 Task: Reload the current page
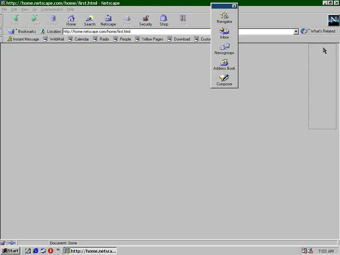coord(52,20)
